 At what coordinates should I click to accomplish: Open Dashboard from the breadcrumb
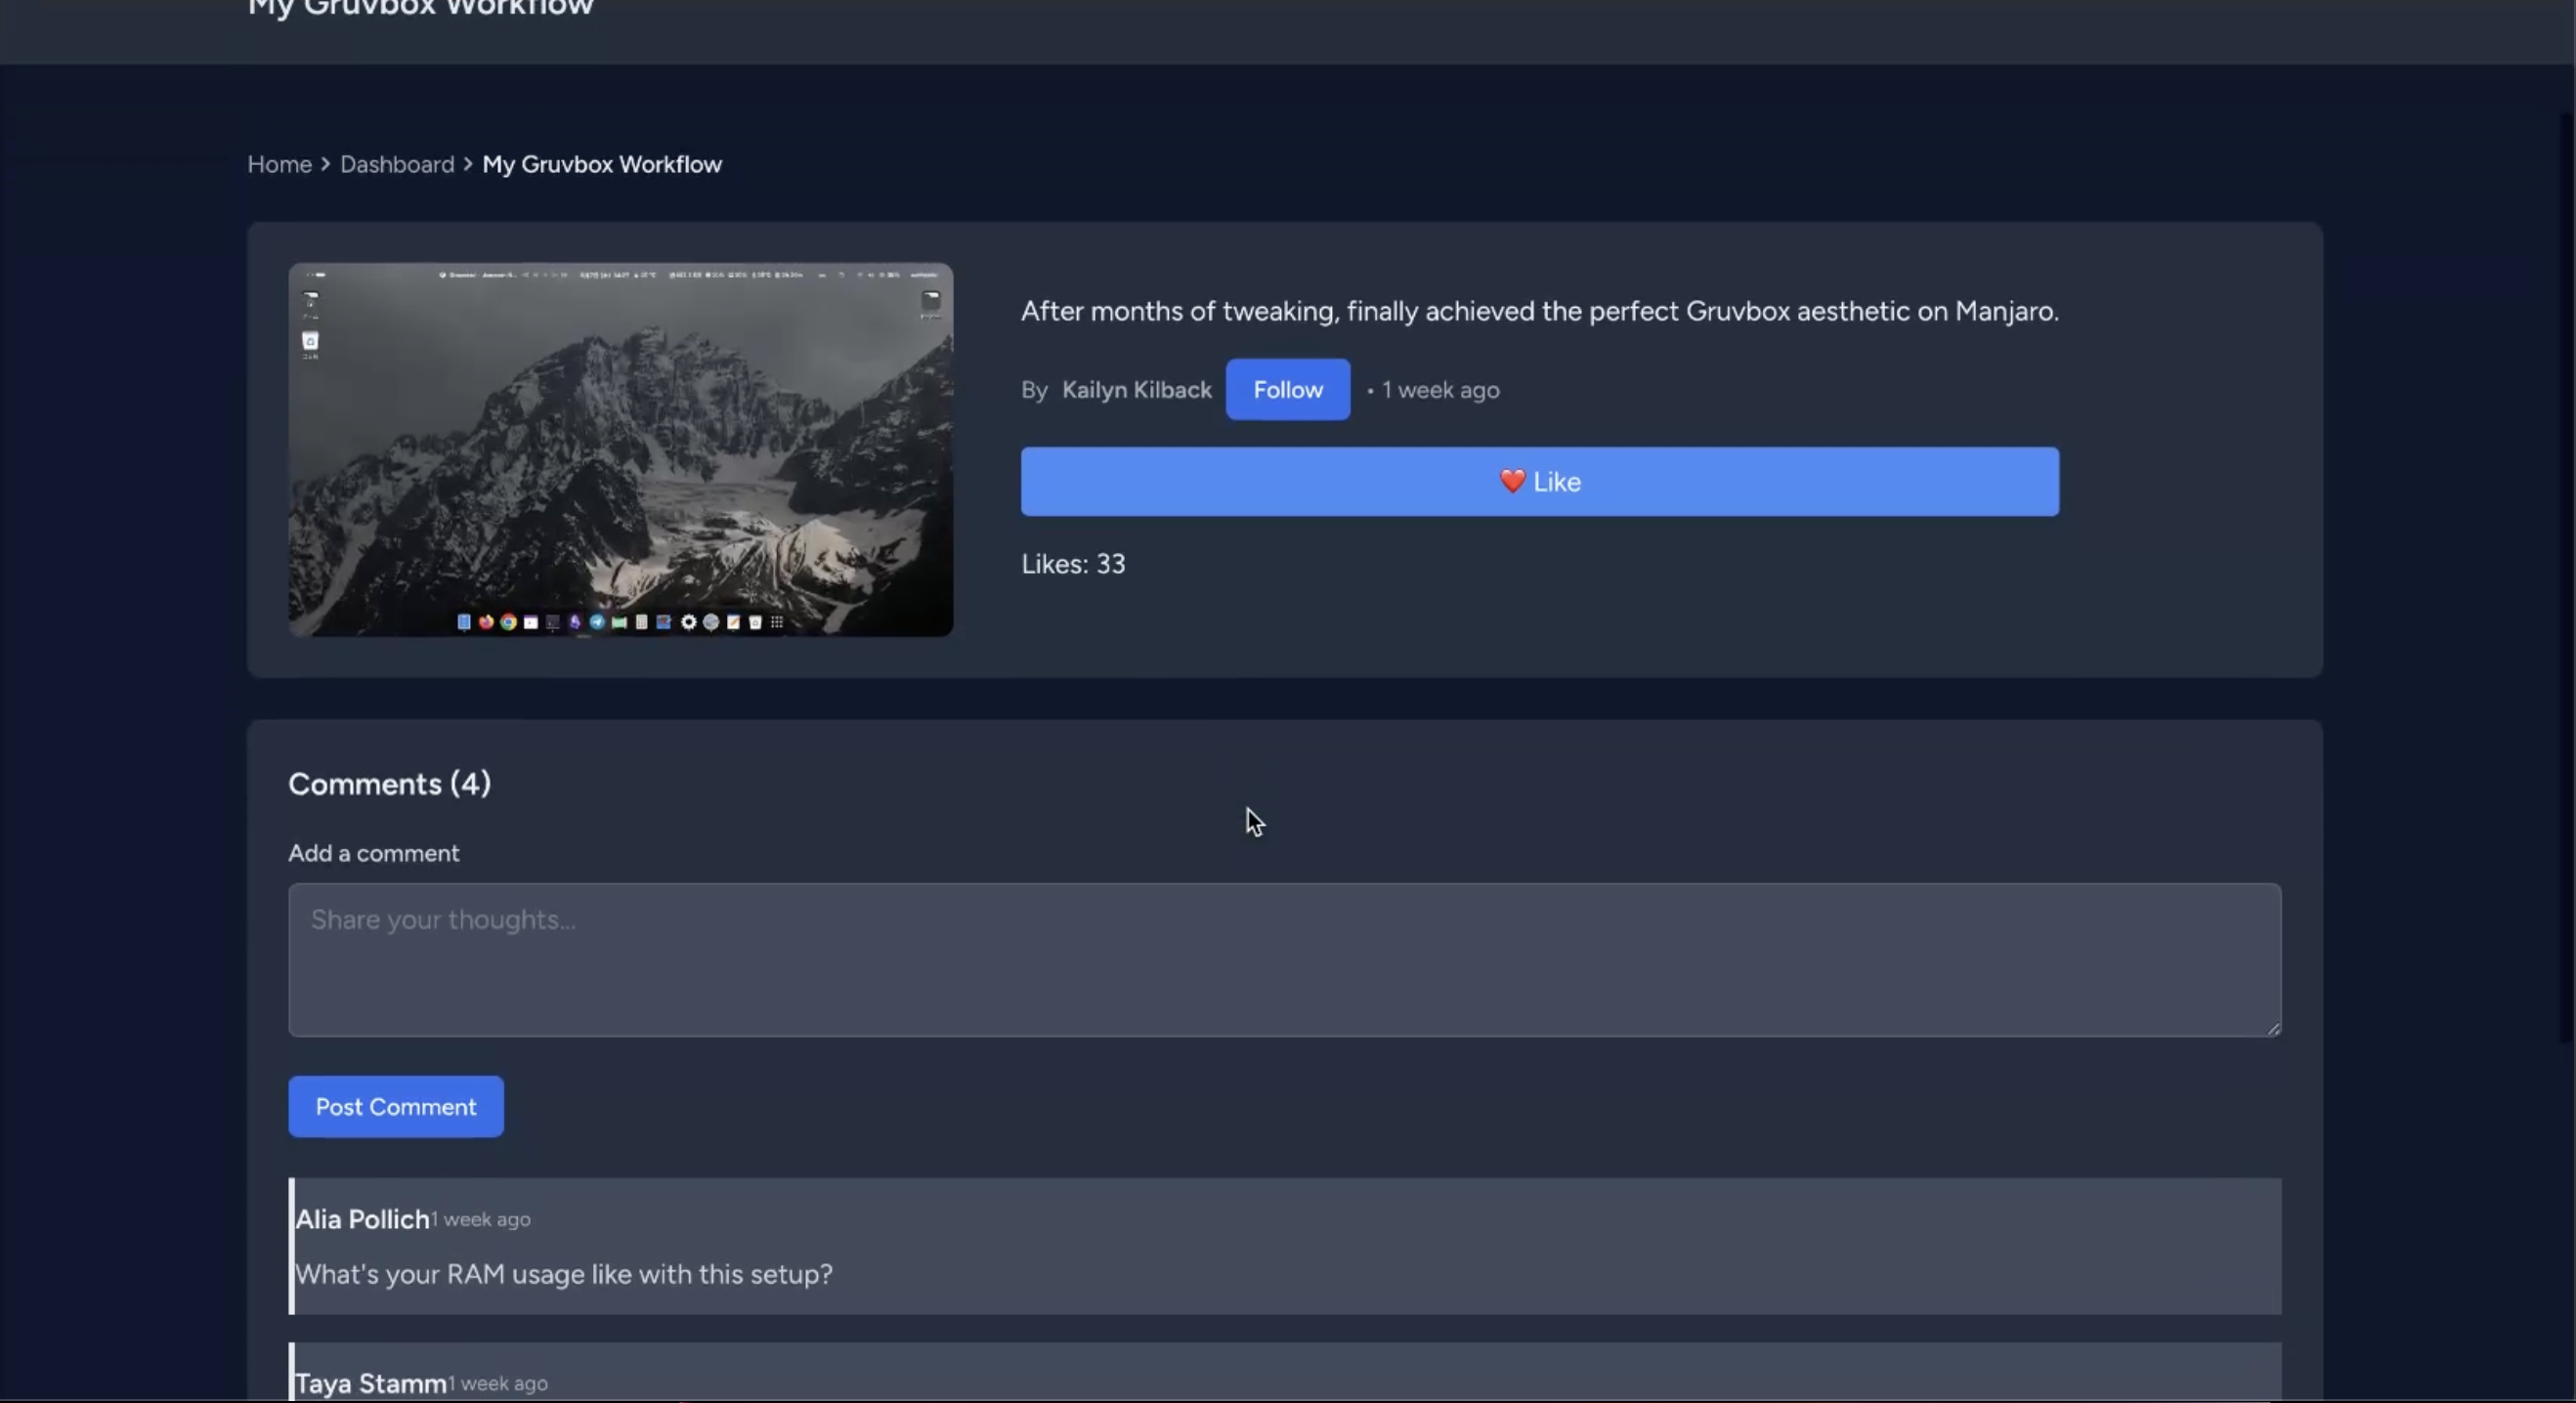point(396,164)
